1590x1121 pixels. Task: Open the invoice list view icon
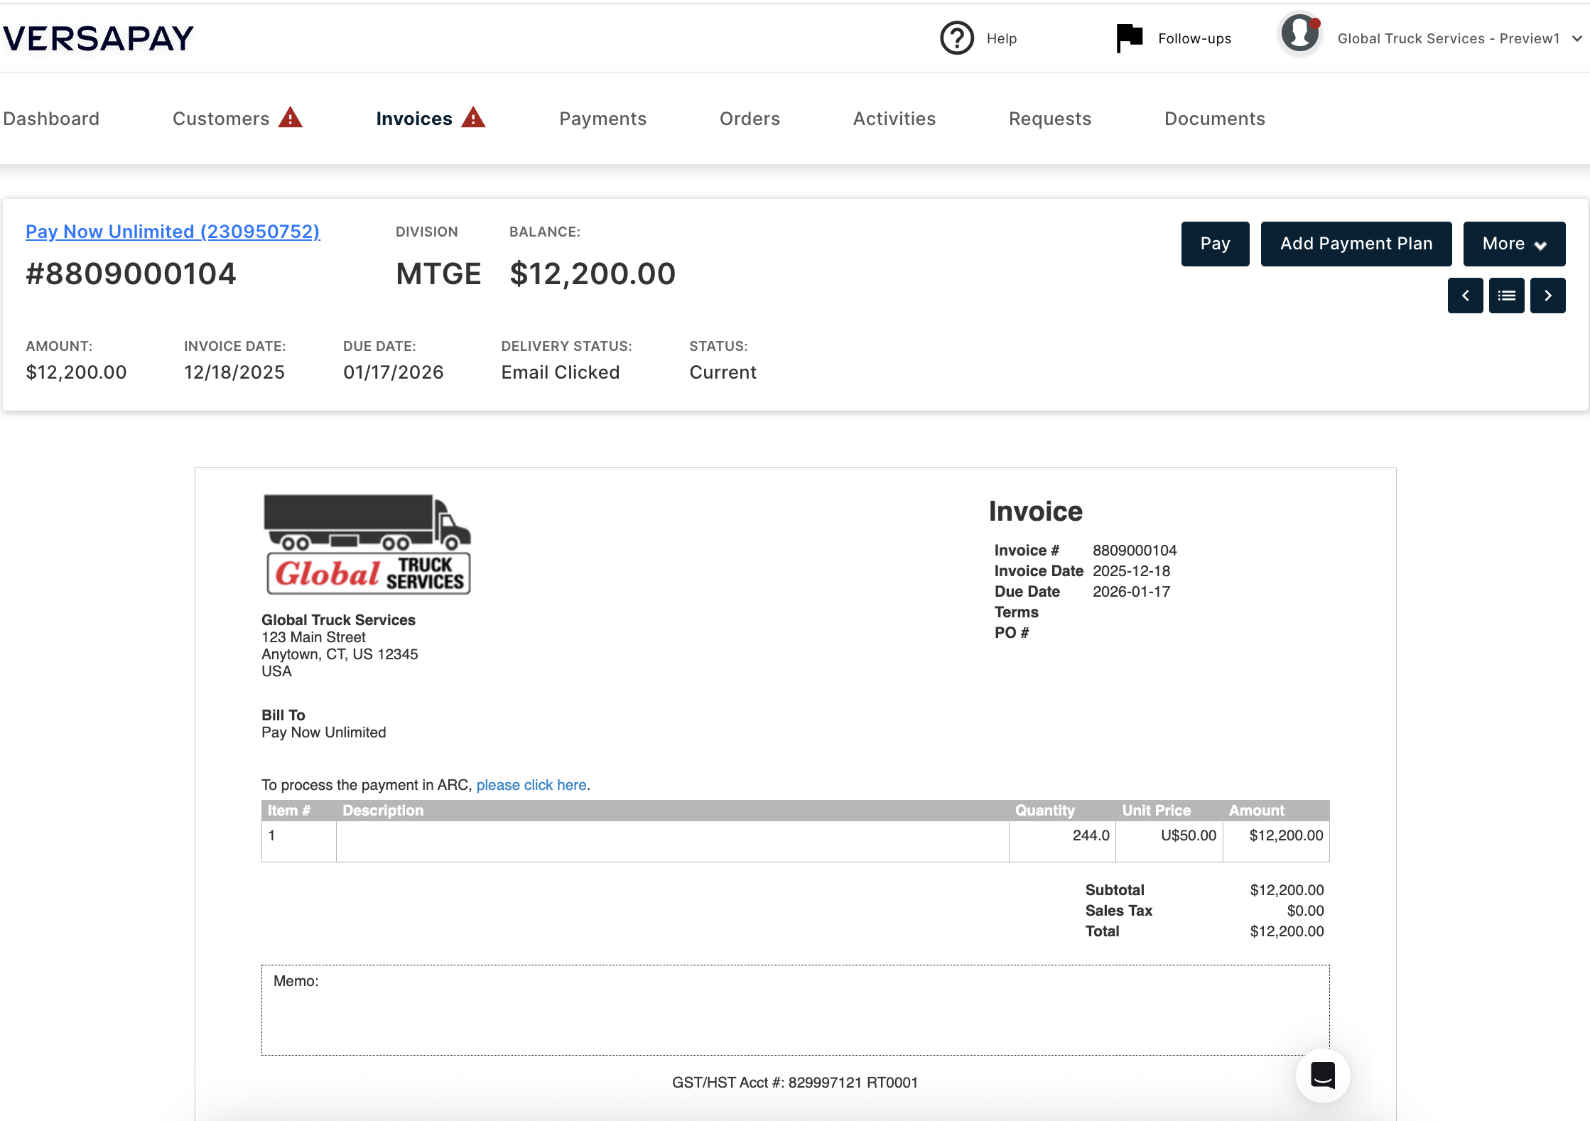tap(1506, 296)
